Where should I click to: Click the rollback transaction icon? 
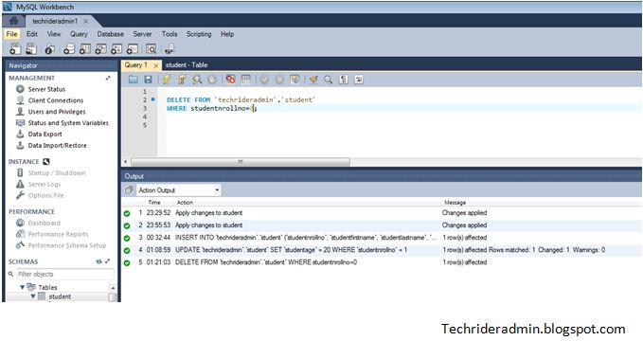pyautogui.click(x=279, y=80)
